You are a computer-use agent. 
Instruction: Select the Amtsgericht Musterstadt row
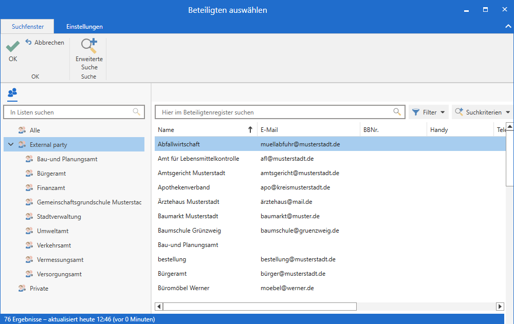click(x=191, y=173)
